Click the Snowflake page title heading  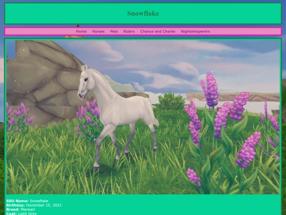point(143,13)
